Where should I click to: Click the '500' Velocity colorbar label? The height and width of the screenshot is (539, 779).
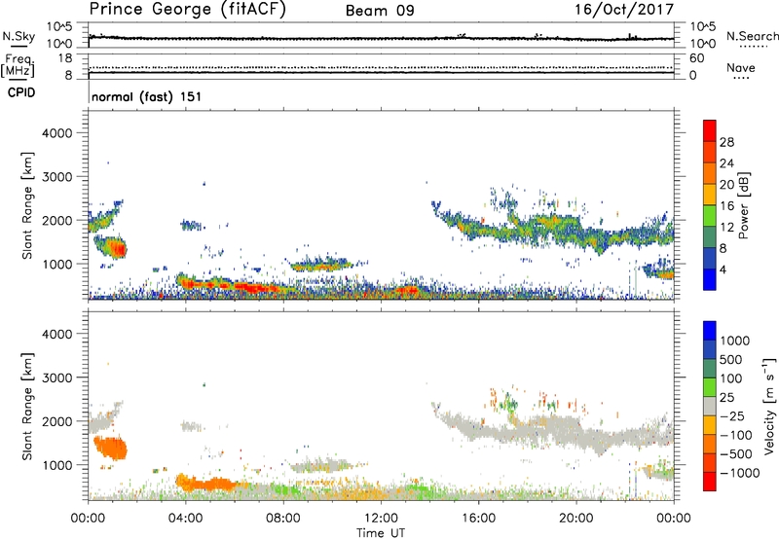tap(730, 360)
